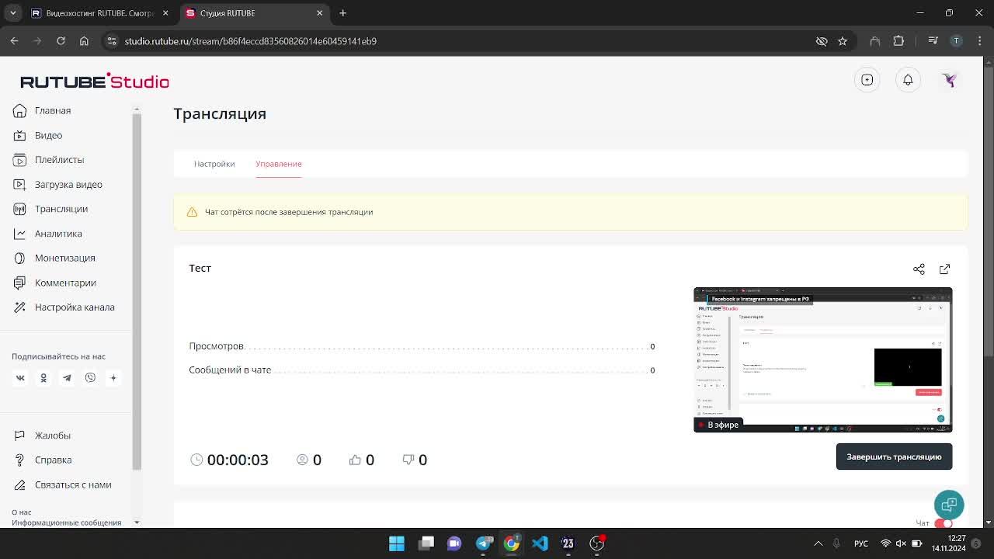Switch to the Управление tab
This screenshot has width=994, height=559.
pyautogui.click(x=279, y=164)
